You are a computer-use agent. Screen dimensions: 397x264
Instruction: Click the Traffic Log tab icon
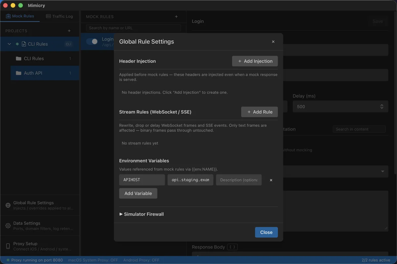(x=48, y=16)
